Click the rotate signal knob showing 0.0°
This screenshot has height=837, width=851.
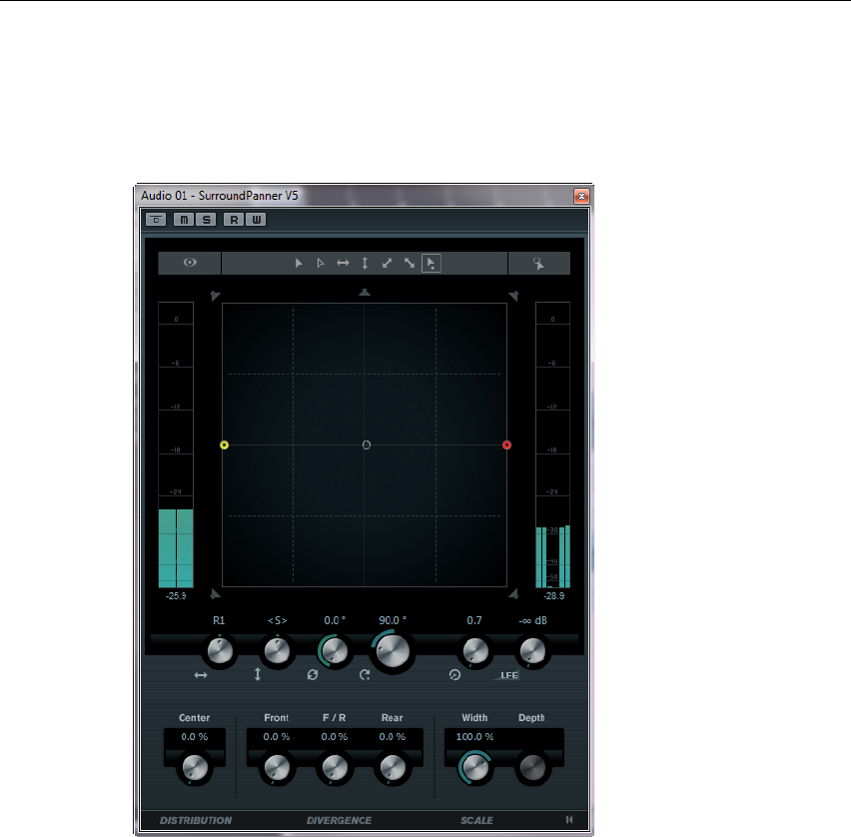[335, 651]
